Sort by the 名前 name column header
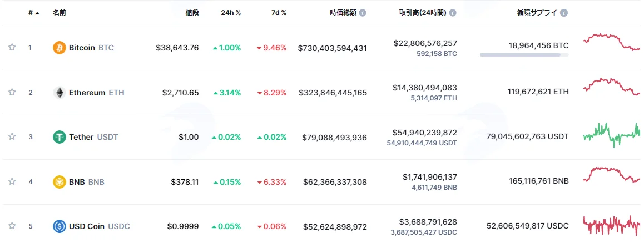This screenshot has width=644, height=248. point(59,13)
